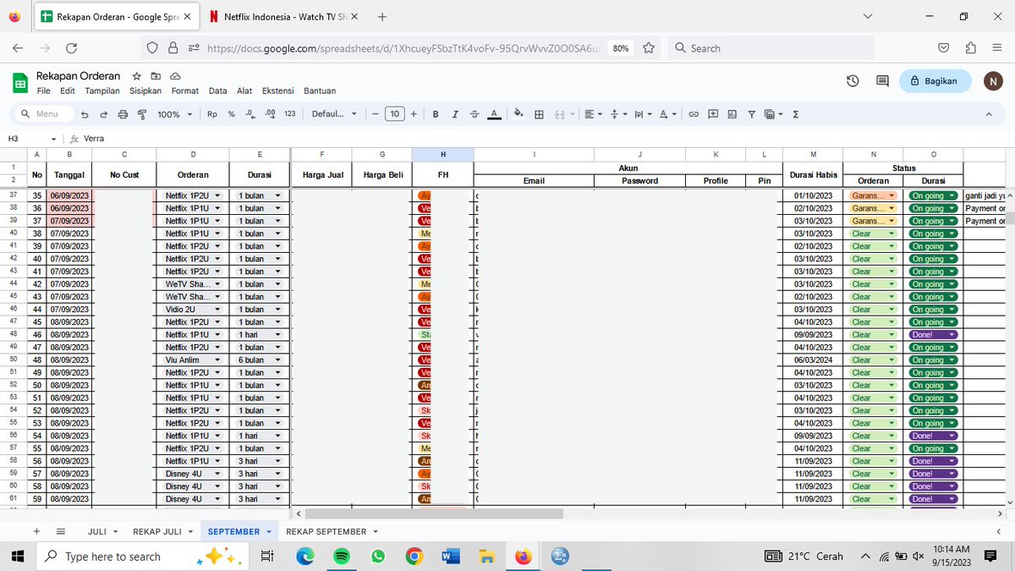The image size is (1015, 571).
Task: Toggle bold formatting
Action: pos(436,114)
